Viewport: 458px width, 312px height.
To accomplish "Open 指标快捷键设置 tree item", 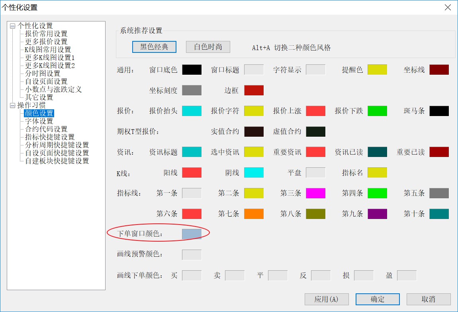I will pos(49,137).
